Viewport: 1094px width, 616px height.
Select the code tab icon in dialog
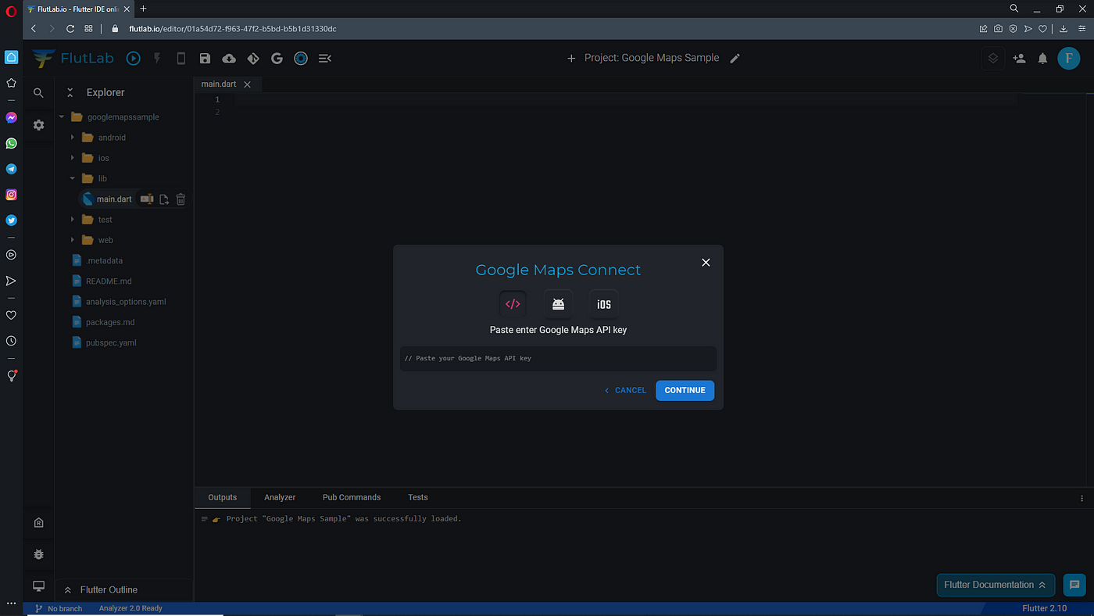(513, 304)
